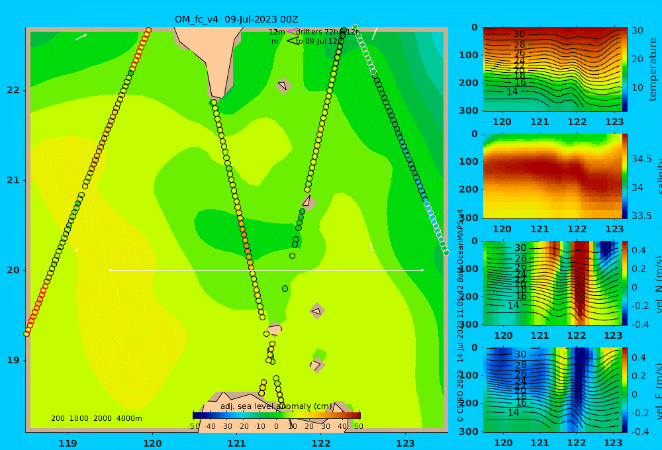
Task: Click the magenta drifter arrow in the legend
Action: pos(293,32)
